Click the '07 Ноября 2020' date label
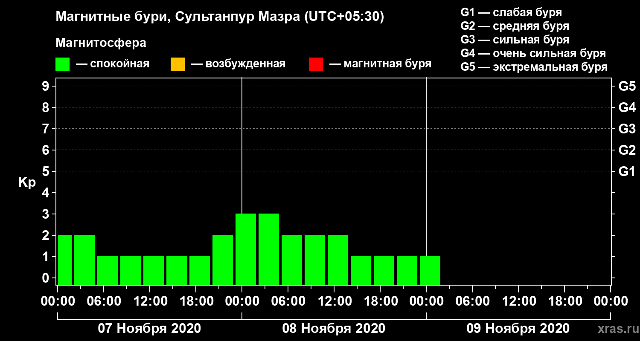Screen dimensions: 640x341 pyautogui.click(x=149, y=329)
